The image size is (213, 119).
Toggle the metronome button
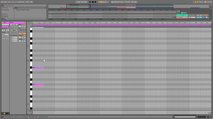[25, 2]
